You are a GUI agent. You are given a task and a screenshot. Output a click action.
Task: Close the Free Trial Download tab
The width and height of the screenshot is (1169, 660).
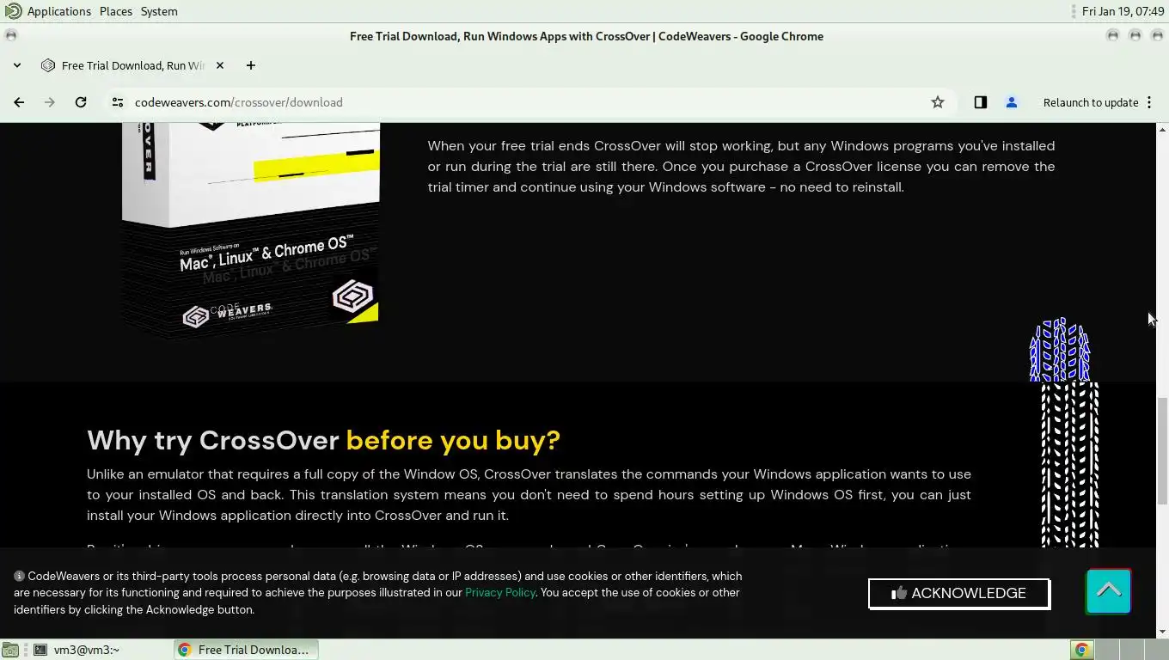(220, 65)
